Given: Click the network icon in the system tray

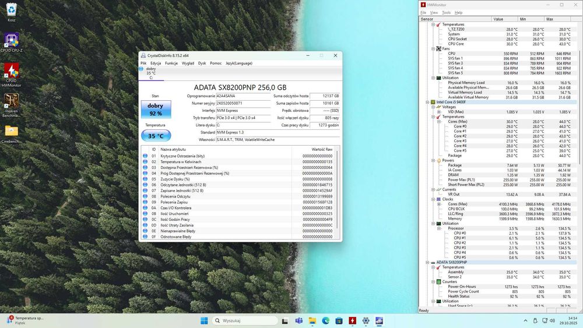Looking at the screenshot, I should click(545, 320).
